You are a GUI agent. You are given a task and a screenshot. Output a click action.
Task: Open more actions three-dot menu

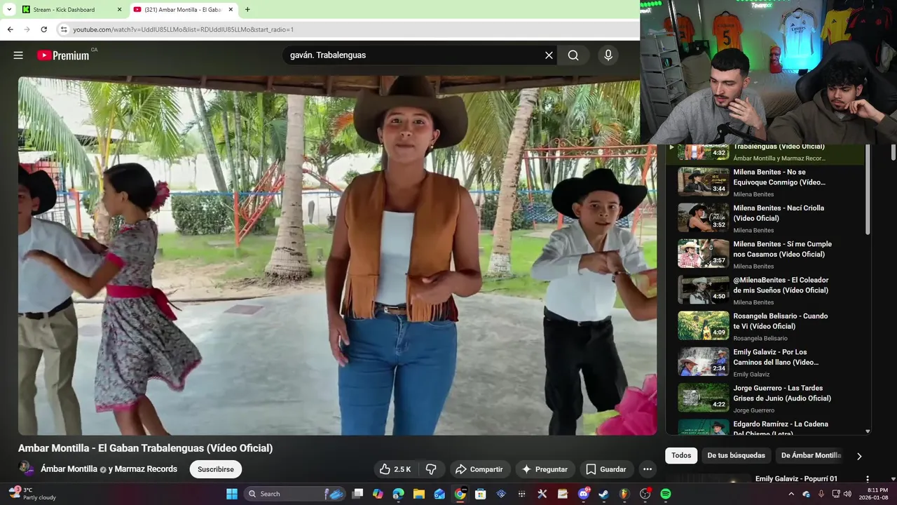(x=648, y=469)
